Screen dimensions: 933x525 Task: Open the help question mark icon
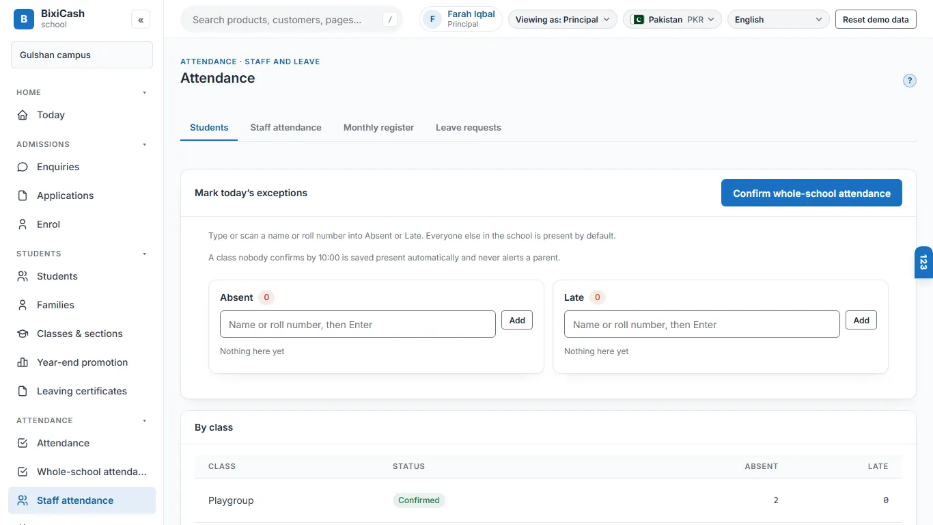(909, 81)
